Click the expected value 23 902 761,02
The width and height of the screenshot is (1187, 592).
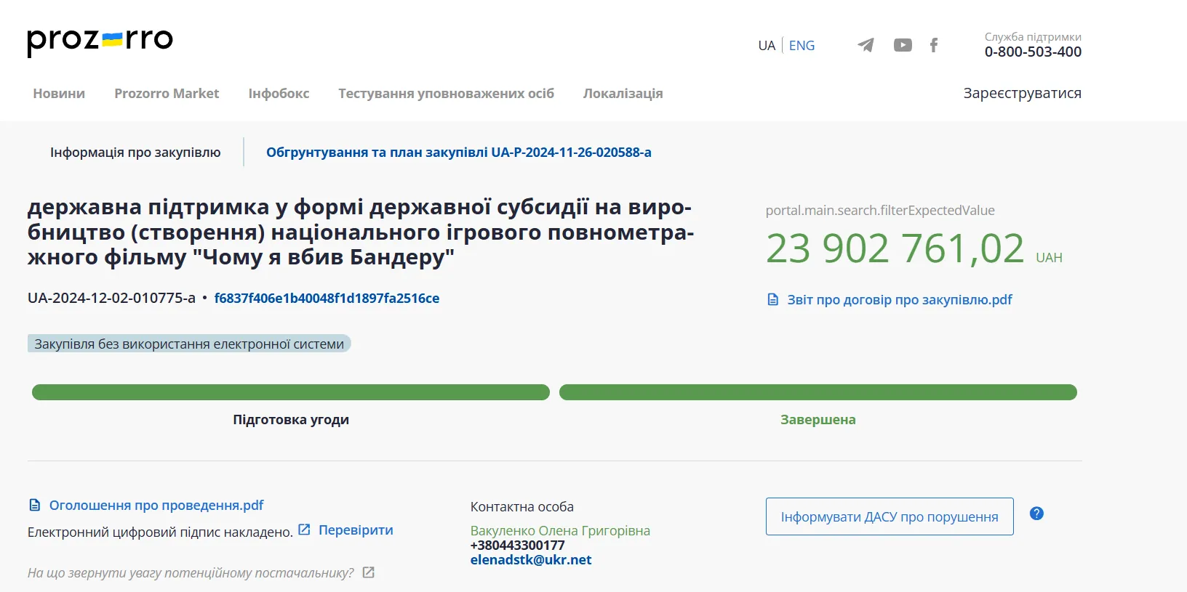pos(895,248)
